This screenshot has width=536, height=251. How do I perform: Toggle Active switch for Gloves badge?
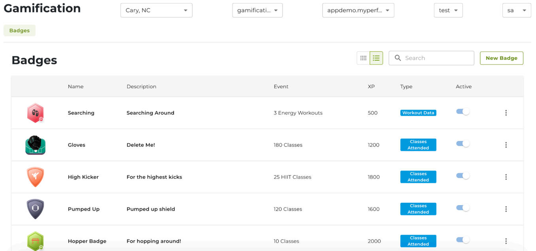tap(462, 144)
